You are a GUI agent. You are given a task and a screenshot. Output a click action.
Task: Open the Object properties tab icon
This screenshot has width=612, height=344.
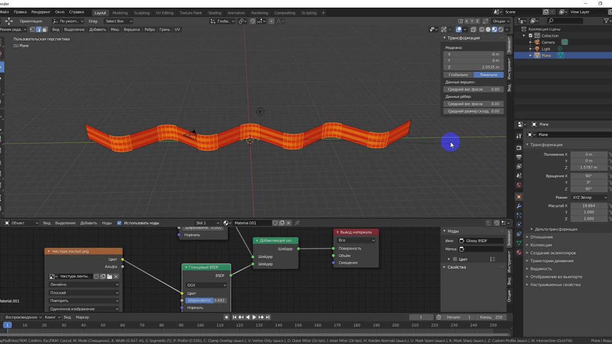(519, 197)
